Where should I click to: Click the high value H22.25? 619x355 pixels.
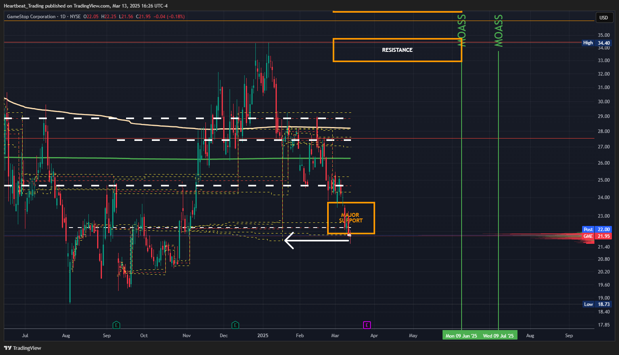tap(109, 17)
